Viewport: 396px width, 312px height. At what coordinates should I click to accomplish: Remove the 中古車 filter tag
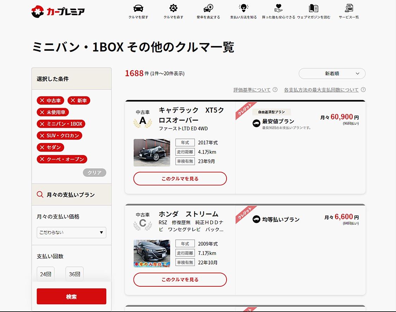(51, 101)
